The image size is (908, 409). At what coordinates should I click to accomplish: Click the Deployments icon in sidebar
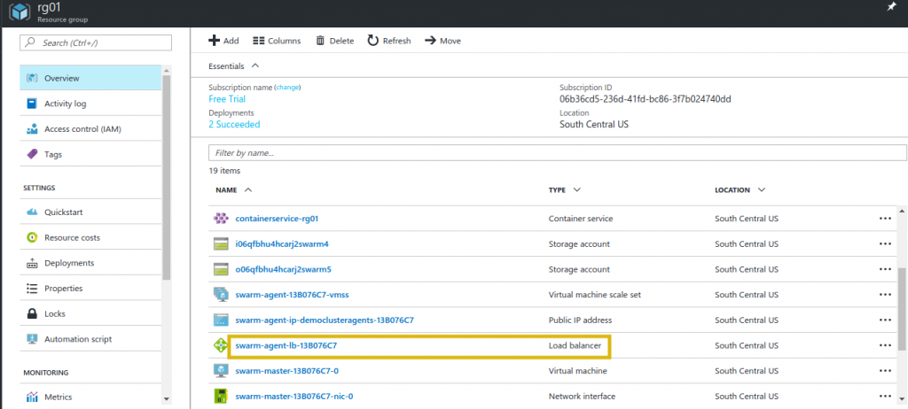click(x=33, y=263)
